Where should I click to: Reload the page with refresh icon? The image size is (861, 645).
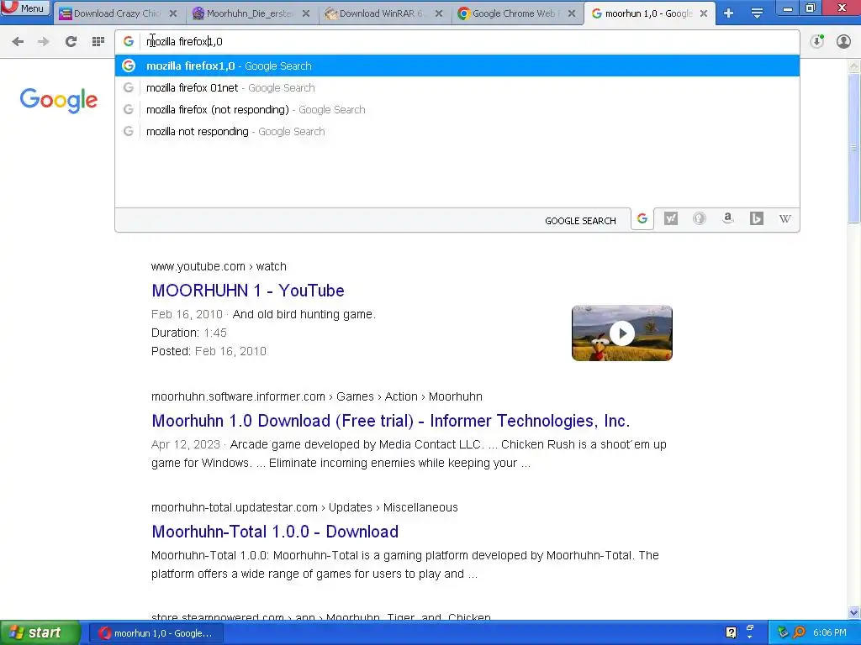(x=71, y=41)
